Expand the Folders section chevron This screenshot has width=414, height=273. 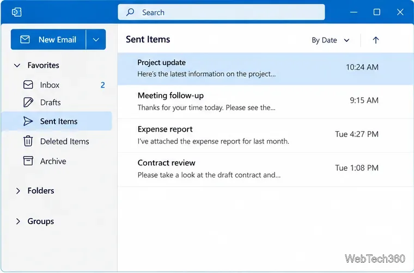[17, 191]
